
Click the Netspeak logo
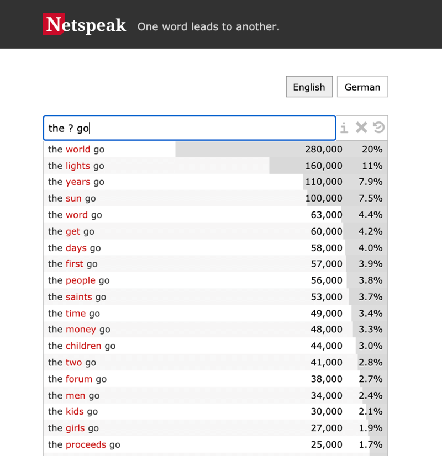pyautogui.click(x=85, y=25)
